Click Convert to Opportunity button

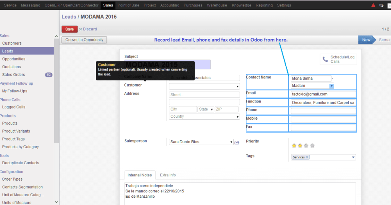[x=84, y=40]
